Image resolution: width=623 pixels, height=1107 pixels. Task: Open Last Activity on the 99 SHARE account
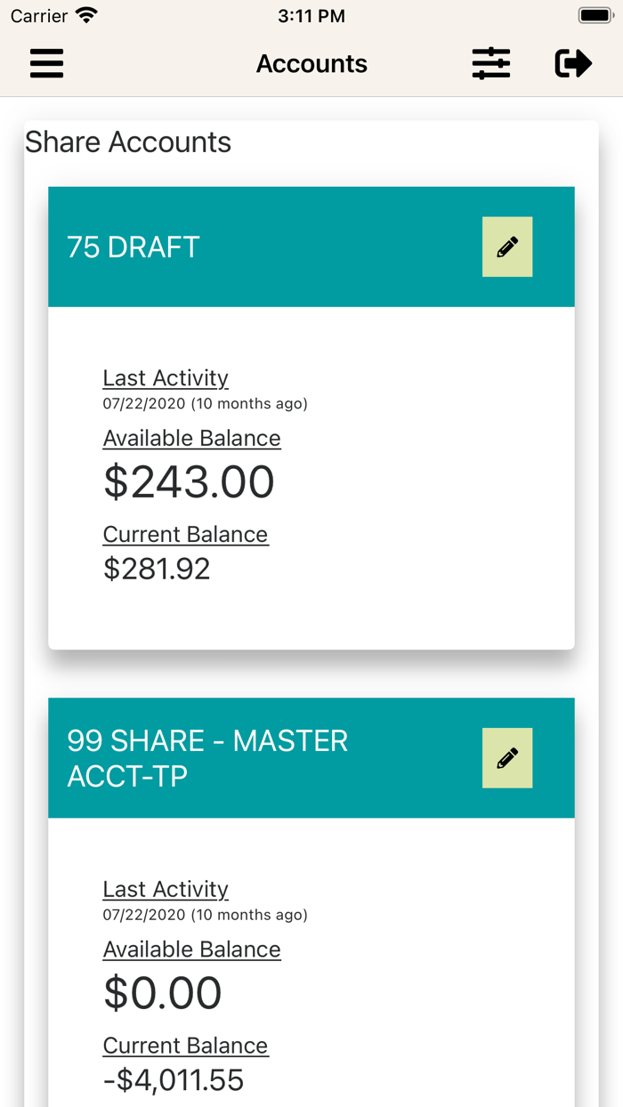tap(166, 889)
